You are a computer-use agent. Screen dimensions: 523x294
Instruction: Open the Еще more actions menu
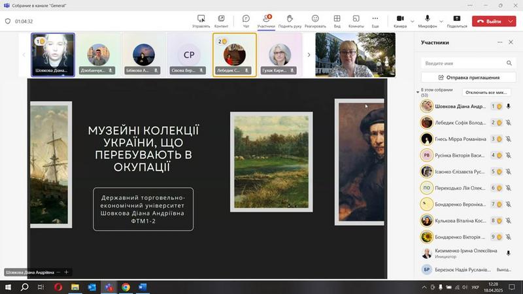point(375,22)
